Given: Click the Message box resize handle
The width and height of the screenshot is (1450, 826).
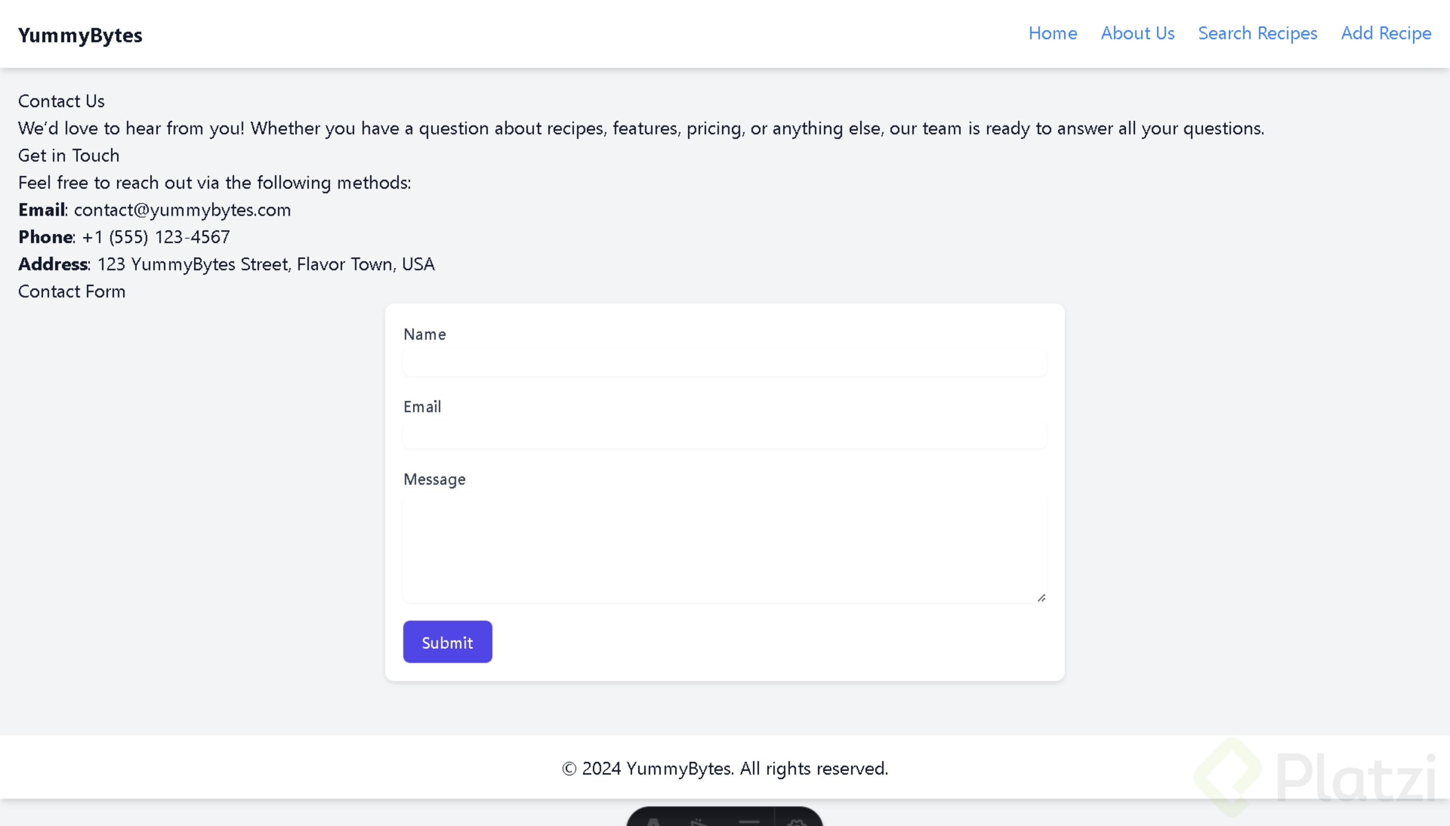Looking at the screenshot, I should click(x=1041, y=598).
